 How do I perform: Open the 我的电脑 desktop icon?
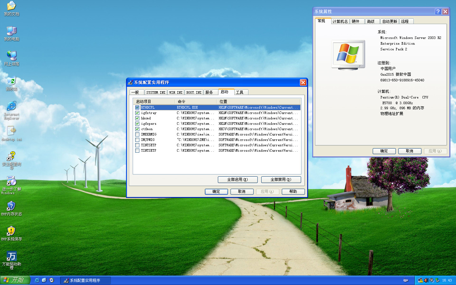pos(11,33)
